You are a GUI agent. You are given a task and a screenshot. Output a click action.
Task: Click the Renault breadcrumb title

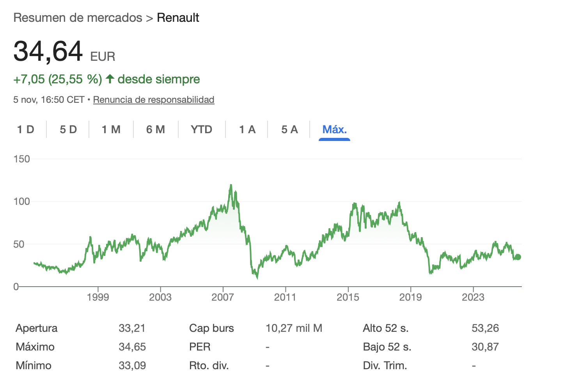click(178, 18)
